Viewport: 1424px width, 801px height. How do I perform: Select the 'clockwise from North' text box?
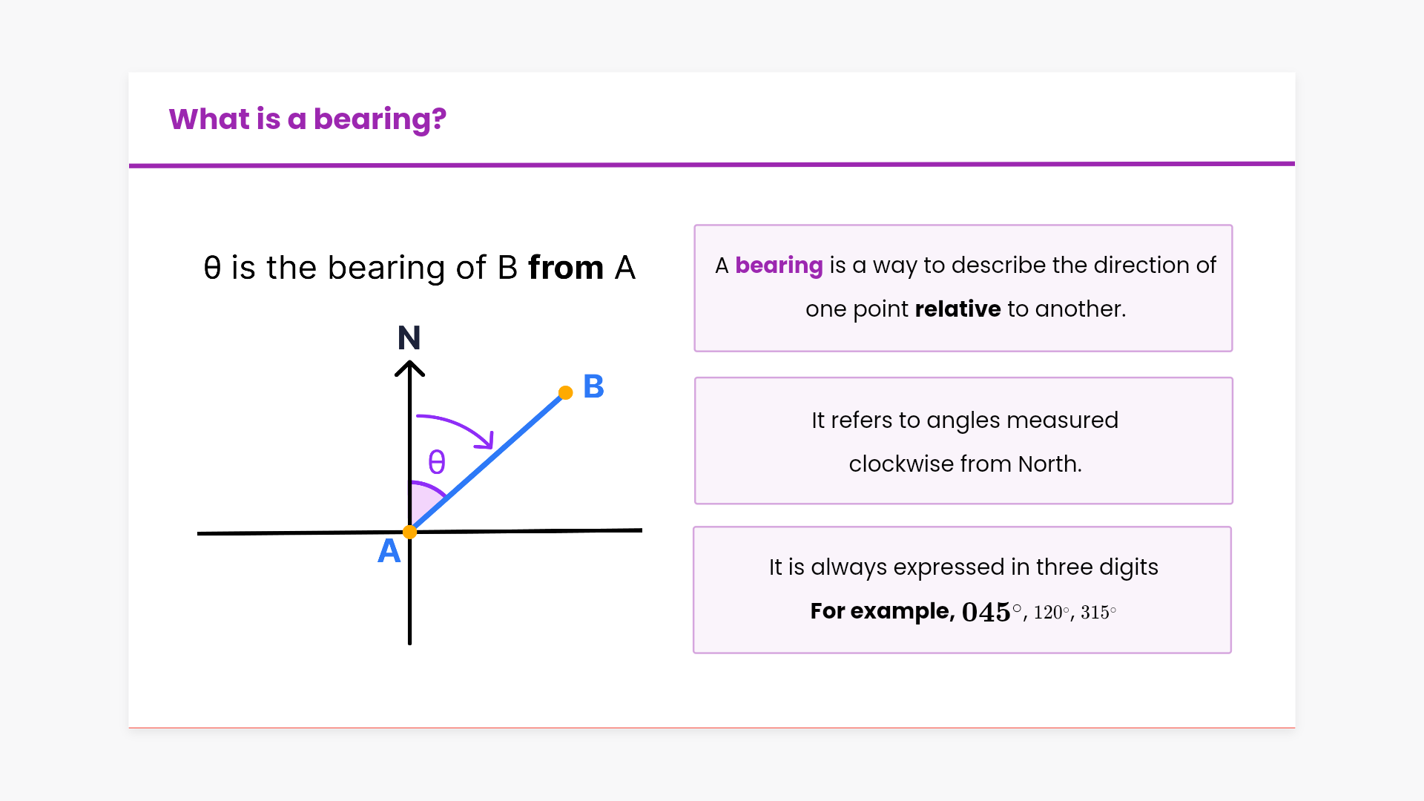(x=963, y=441)
